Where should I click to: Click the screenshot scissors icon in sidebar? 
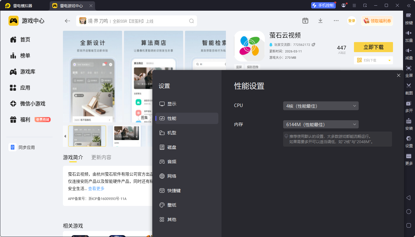coord(409,85)
